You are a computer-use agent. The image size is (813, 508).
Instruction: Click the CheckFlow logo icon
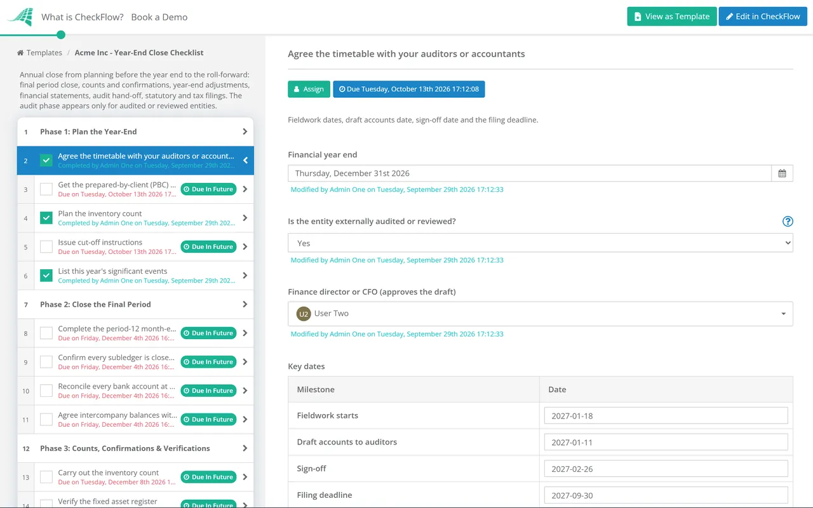pos(20,17)
